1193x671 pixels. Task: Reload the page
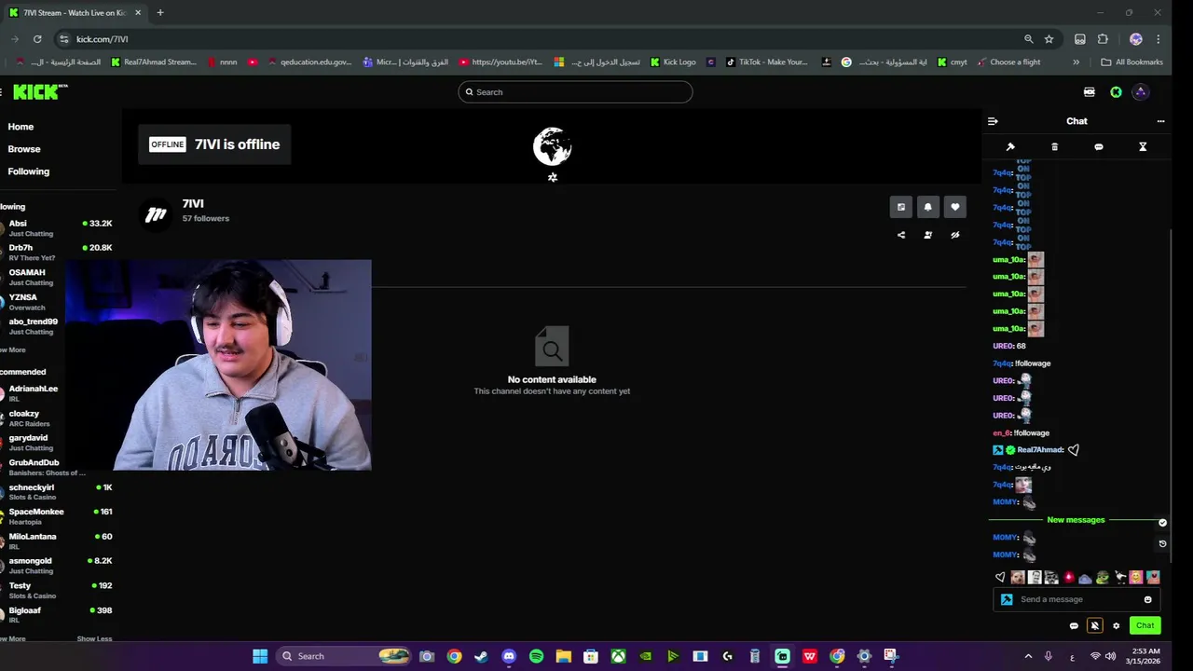tap(37, 39)
